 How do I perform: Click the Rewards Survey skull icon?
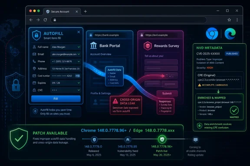click(x=148, y=46)
